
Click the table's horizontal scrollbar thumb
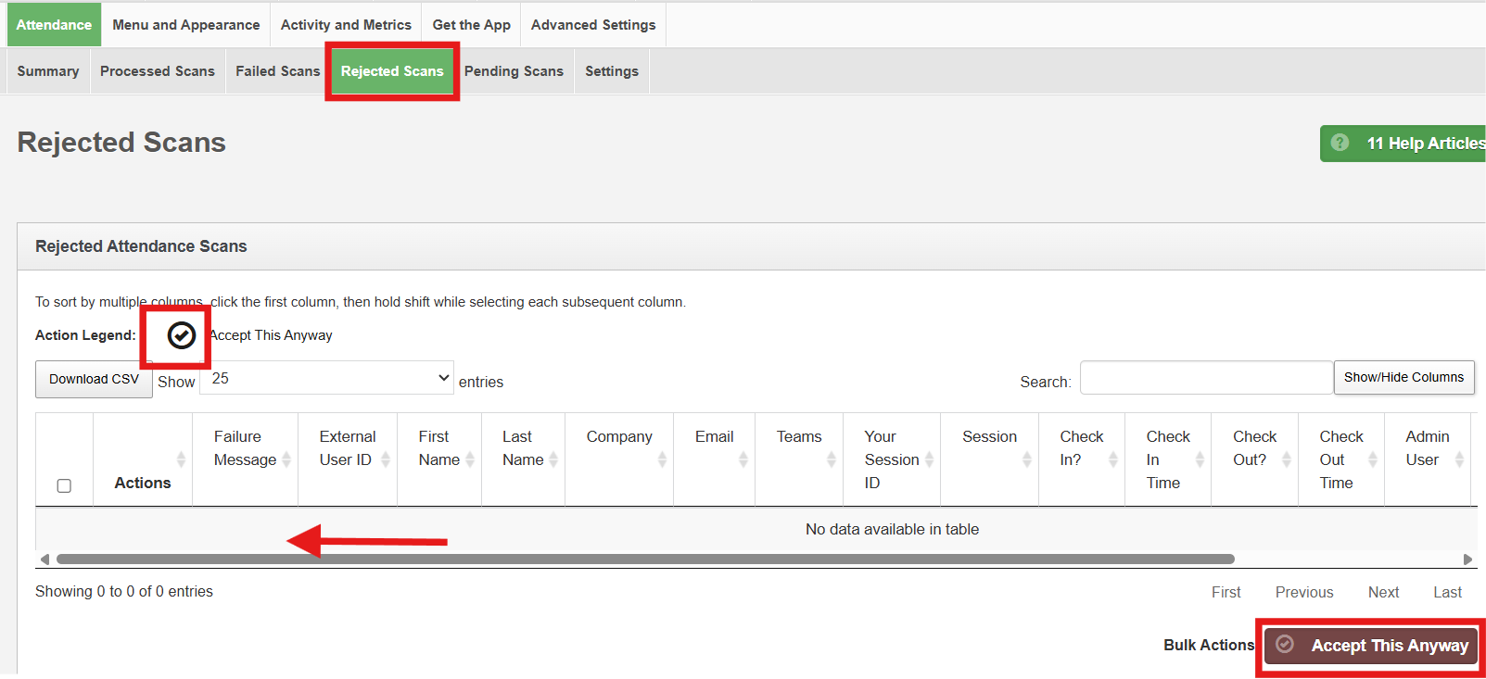pos(645,560)
